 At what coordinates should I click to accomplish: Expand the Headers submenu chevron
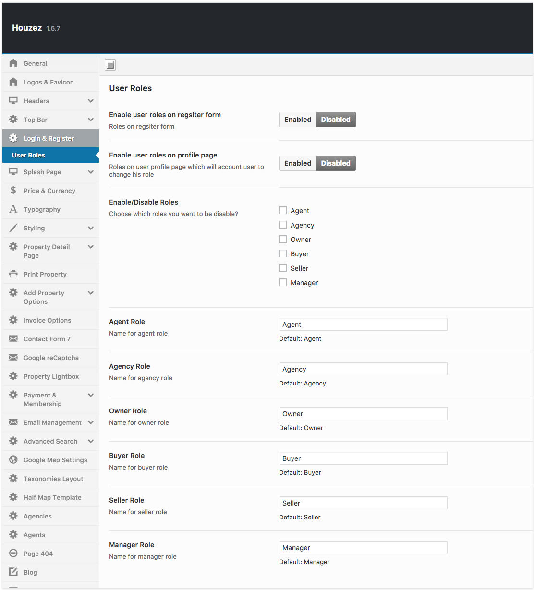(x=91, y=101)
